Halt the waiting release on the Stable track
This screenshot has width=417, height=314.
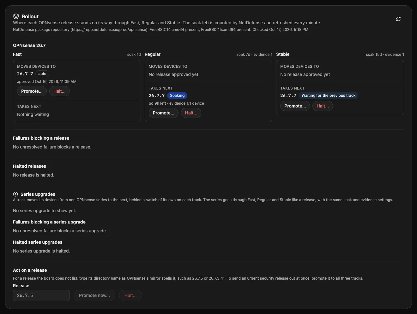(323, 106)
